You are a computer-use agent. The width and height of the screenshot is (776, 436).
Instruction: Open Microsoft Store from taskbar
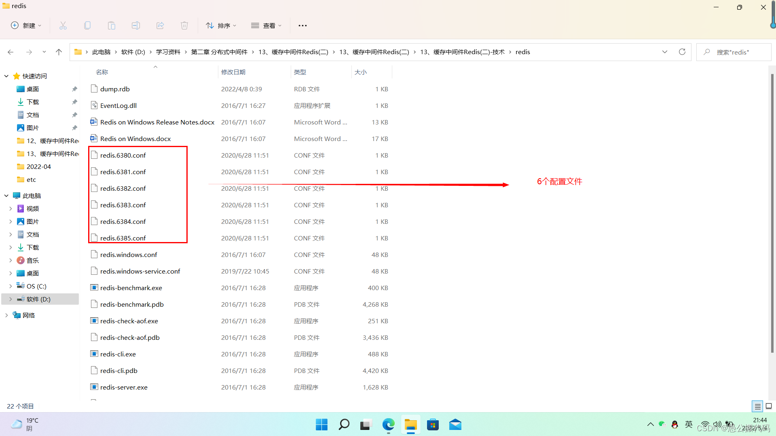tap(433, 425)
